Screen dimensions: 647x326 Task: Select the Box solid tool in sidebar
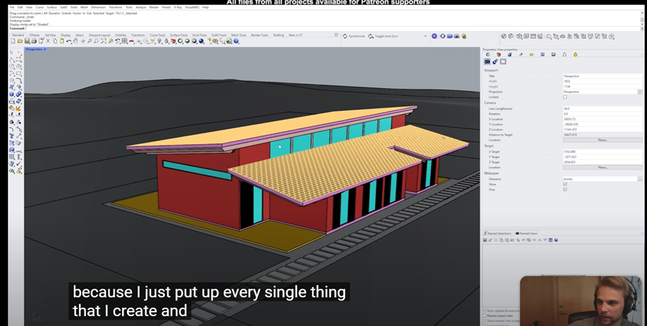(x=11, y=94)
